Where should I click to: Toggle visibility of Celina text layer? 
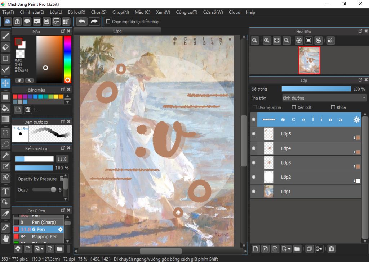pos(254,119)
